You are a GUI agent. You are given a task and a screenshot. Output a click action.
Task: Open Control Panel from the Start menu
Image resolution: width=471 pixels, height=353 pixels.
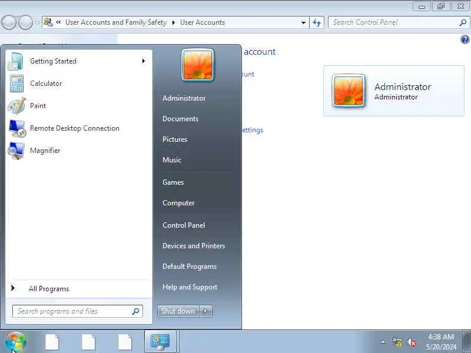(184, 225)
